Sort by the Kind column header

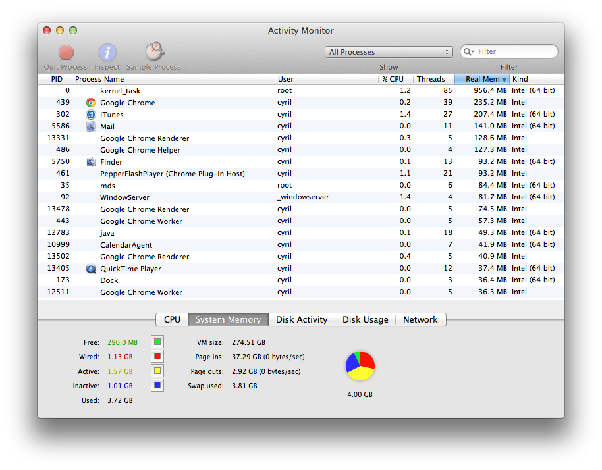pyautogui.click(x=537, y=79)
